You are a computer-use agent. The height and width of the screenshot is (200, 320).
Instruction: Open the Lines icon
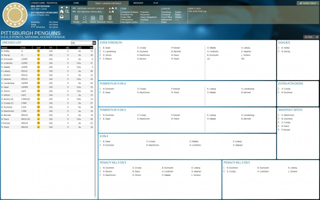point(85,19)
